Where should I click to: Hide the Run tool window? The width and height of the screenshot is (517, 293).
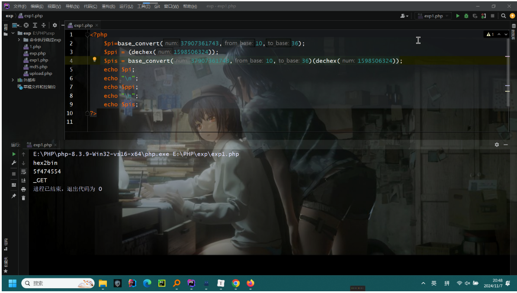pyautogui.click(x=506, y=145)
